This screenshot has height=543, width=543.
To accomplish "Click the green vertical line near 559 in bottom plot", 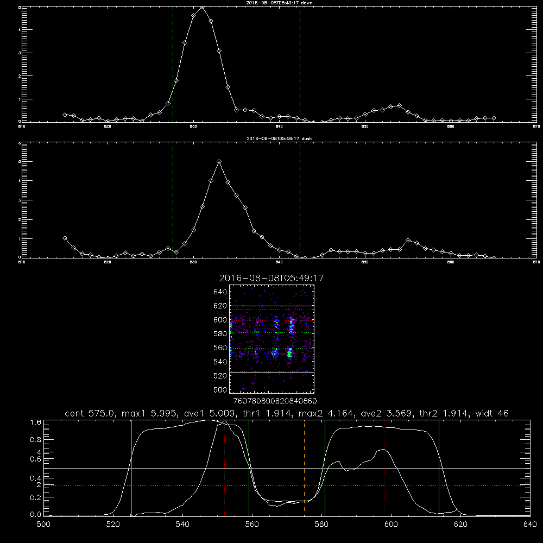I will click(249, 468).
